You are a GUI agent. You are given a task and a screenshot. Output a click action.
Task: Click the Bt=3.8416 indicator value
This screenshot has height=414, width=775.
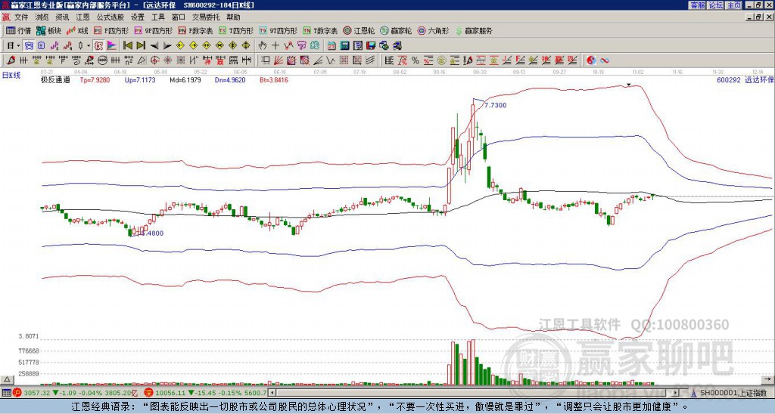point(274,79)
